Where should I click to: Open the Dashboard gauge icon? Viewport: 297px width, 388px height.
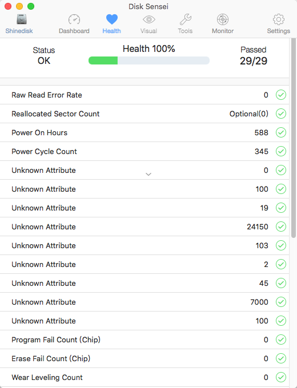(74, 19)
